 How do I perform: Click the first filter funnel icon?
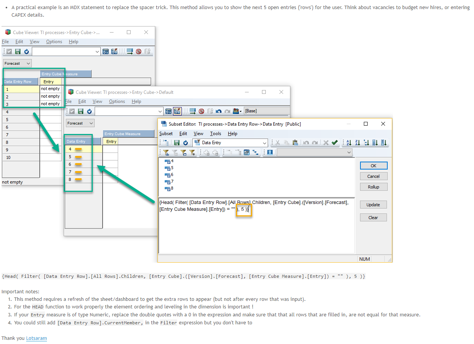click(x=166, y=153)
